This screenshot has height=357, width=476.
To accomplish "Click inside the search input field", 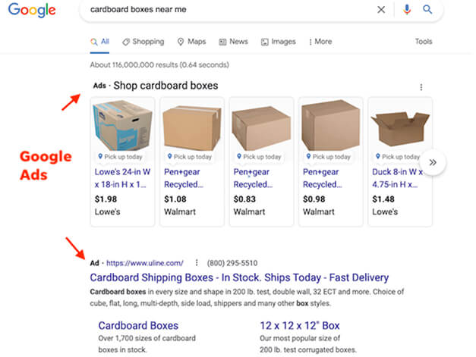I will (228, 10).
